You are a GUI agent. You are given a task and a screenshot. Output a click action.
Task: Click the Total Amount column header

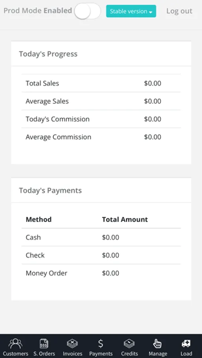click(x=125, y=220)
